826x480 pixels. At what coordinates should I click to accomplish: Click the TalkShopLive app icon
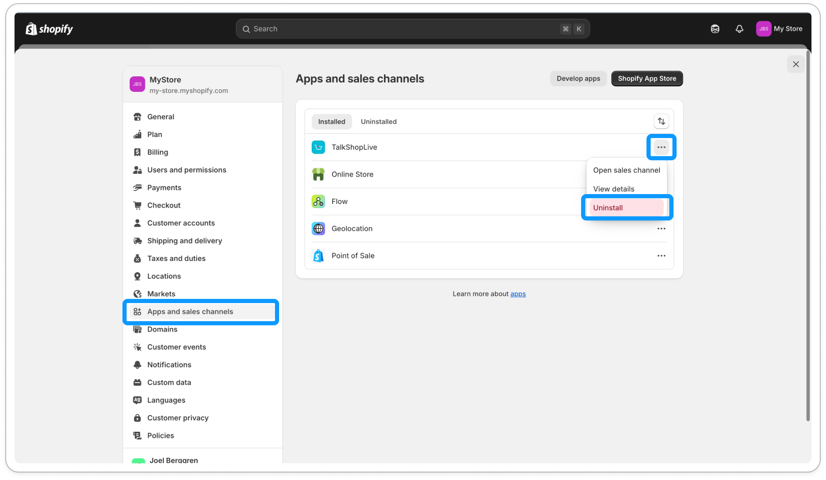318,147
